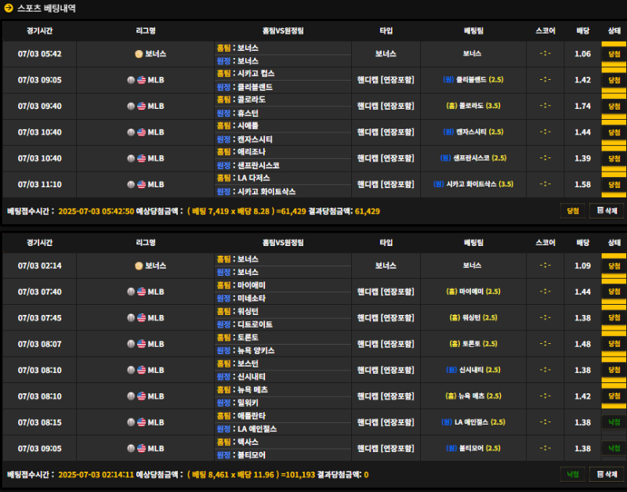This screenshot has width=627, height=492.
Task: Click the 당첨 status badge in the LA 다저스 row
Action: pos(614,184)
